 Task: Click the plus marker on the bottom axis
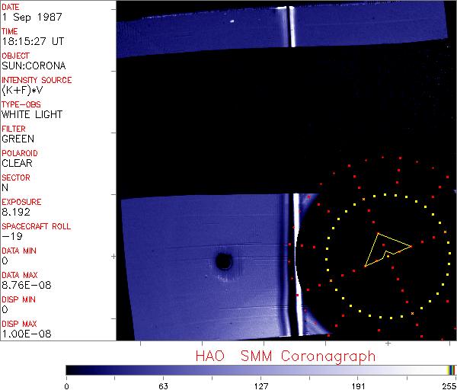(x=388, y=344)
